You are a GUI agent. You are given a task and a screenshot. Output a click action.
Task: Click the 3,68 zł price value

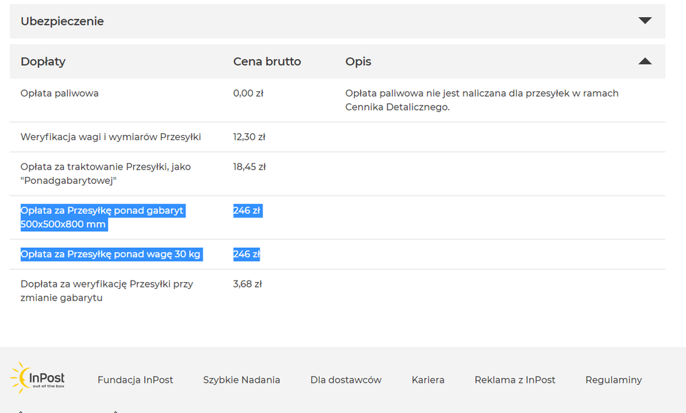[x=247, y=284]
